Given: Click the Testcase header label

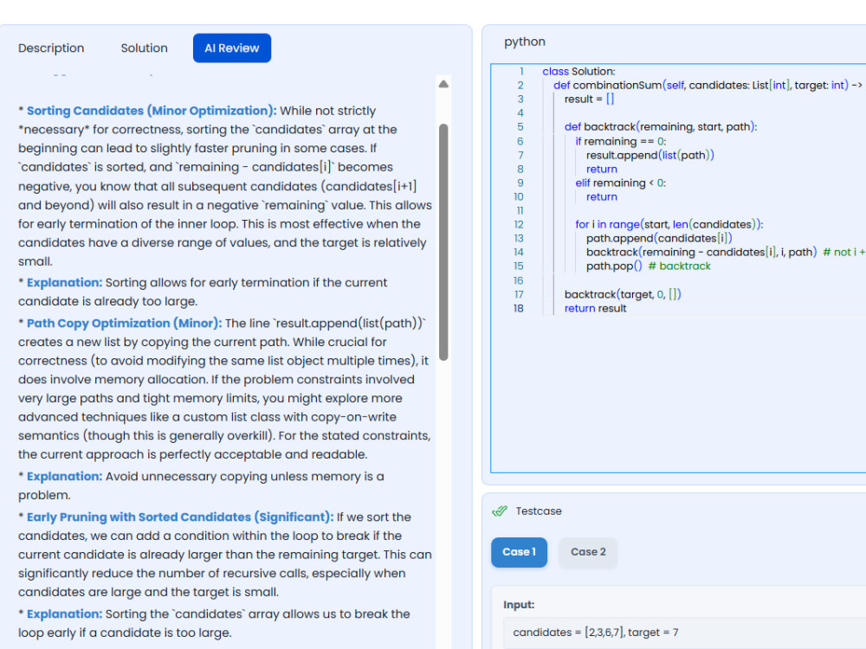Looking at the screenshot, I should click(x=539, y=511).
